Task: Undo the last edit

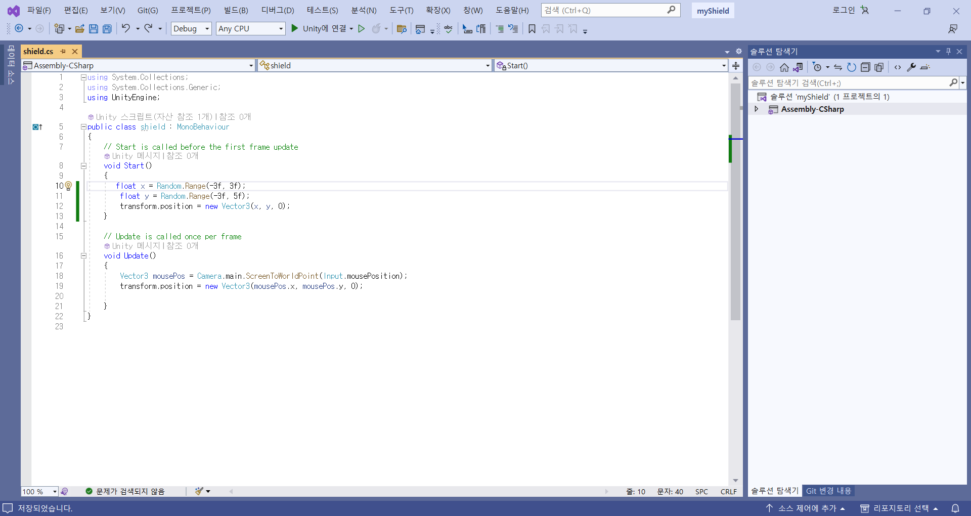Action: click(x=126, y=28)
